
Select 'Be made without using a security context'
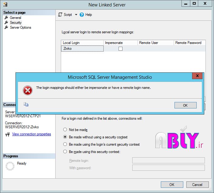click(65, 137)
